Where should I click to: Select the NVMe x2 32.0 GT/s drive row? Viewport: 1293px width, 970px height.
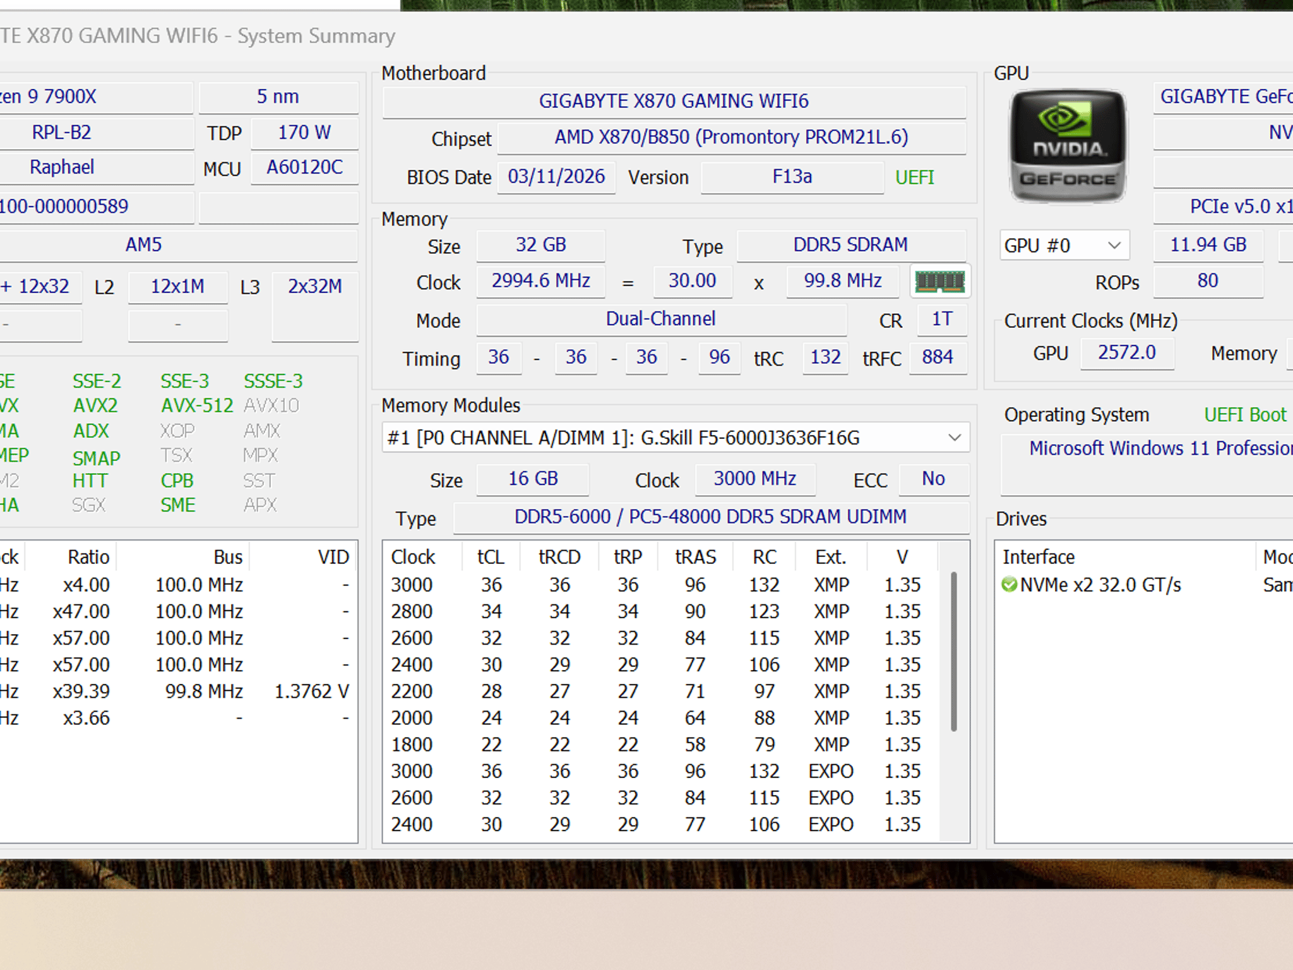(x=1145, y=585)
